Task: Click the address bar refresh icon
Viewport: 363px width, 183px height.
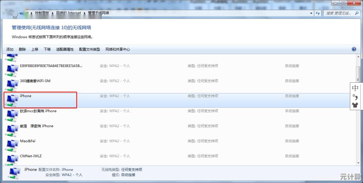Action: click(318, 13)
